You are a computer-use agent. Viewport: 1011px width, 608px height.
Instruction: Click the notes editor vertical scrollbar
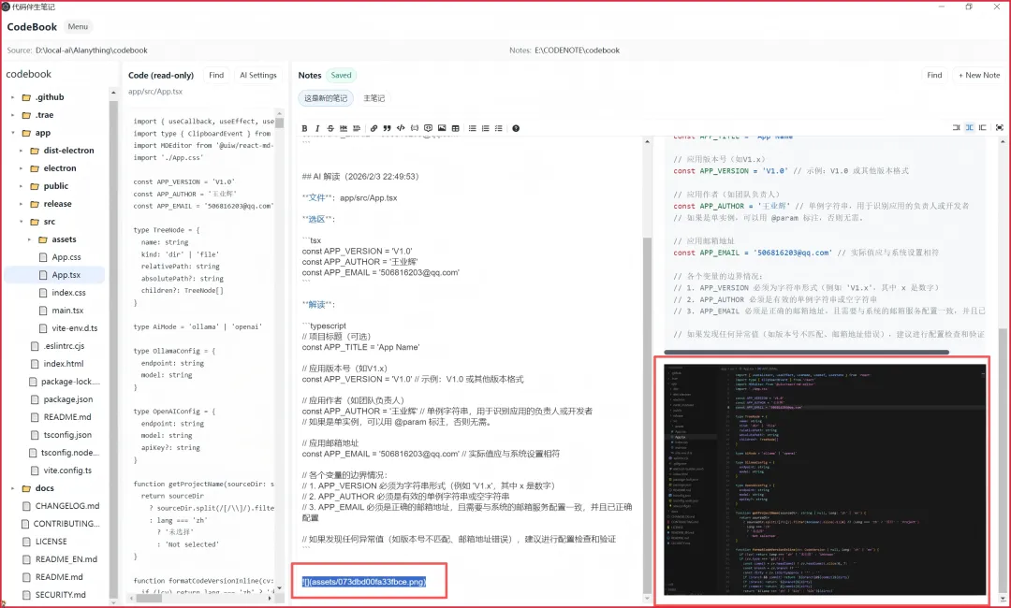click(x=647, y=413)
